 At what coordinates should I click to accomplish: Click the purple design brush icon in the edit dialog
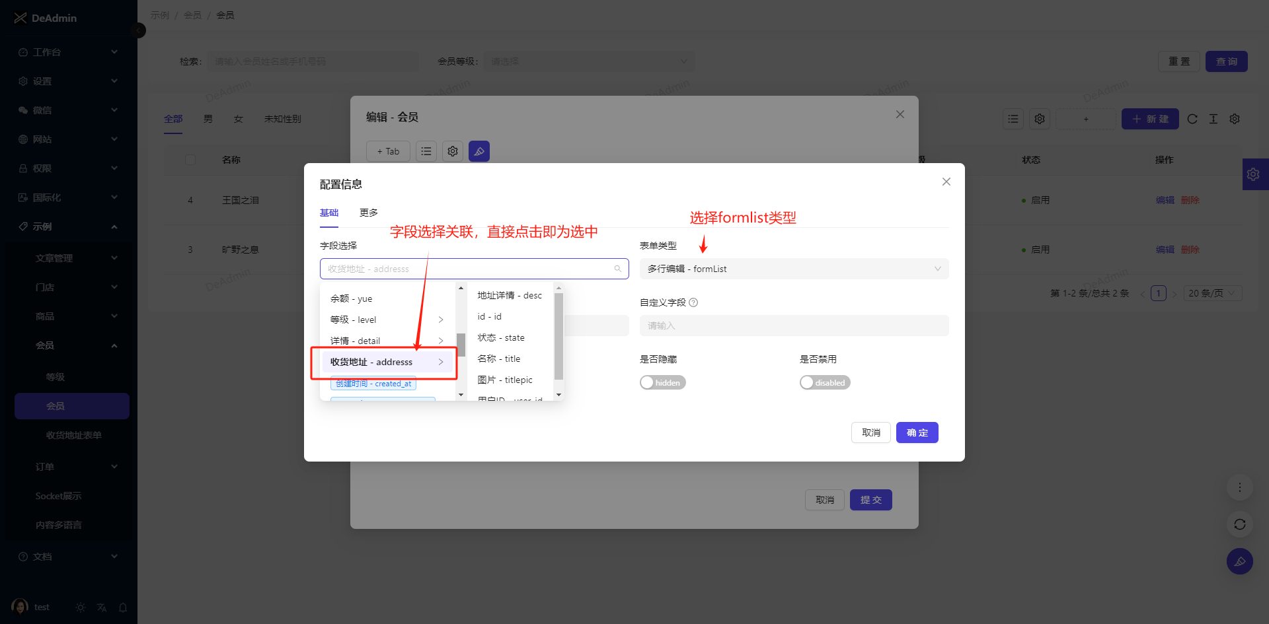[479, 151]
